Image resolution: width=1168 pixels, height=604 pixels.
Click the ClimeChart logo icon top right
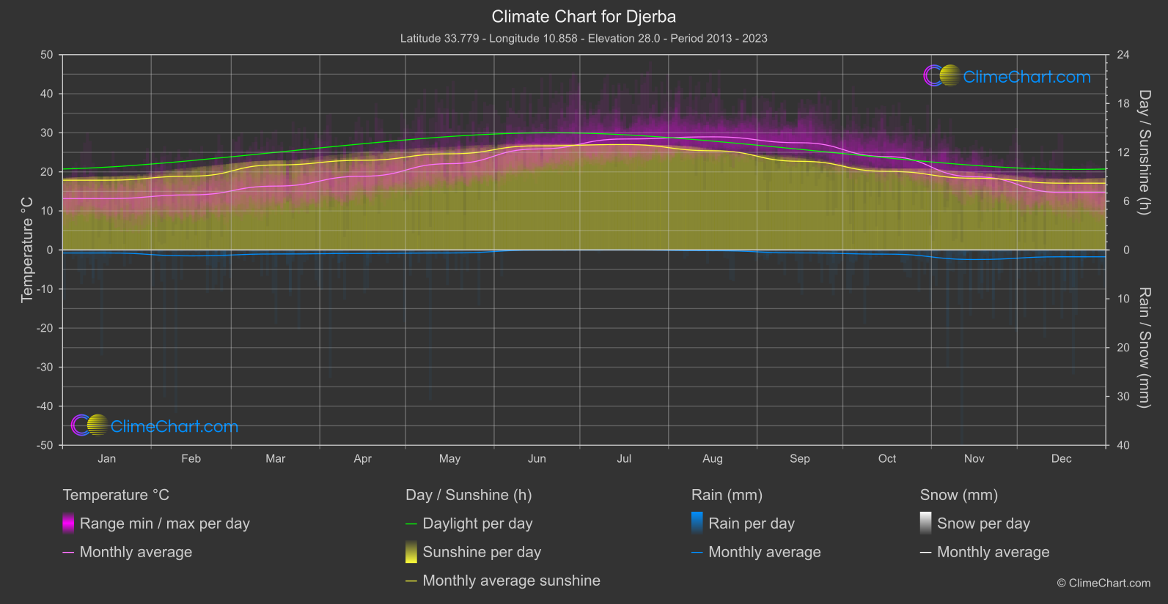coord(941,76)
